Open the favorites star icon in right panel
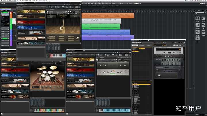The image size is (207, 116). tap(198, 39)
